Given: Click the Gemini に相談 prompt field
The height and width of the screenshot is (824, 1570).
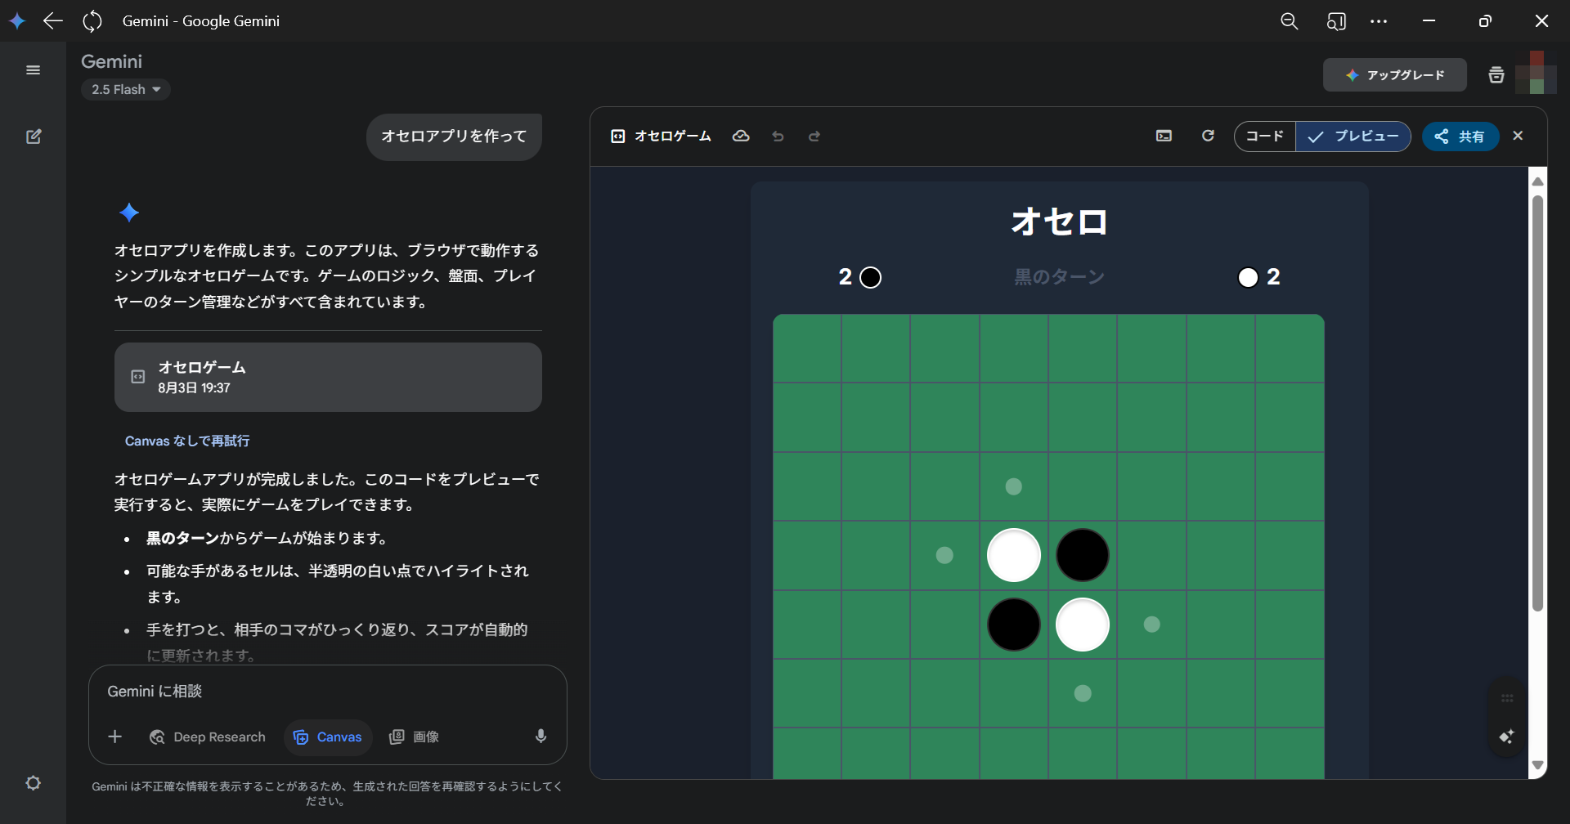Looking at the screenshot, I should tap(327, 692).
